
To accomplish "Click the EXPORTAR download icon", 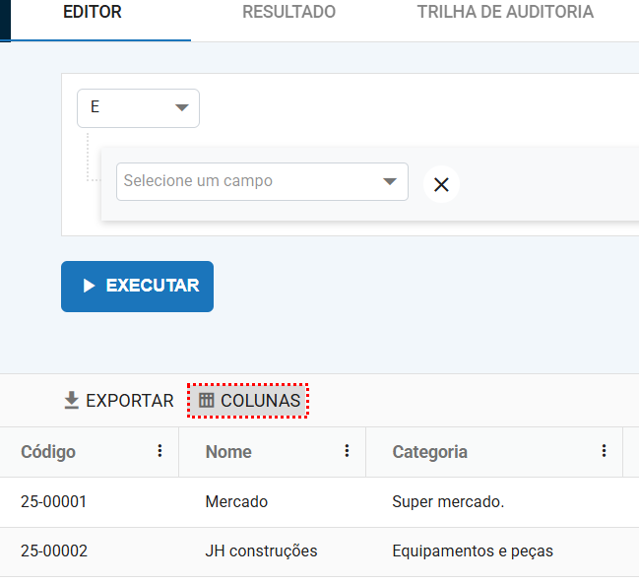I will tap(71, 401).
